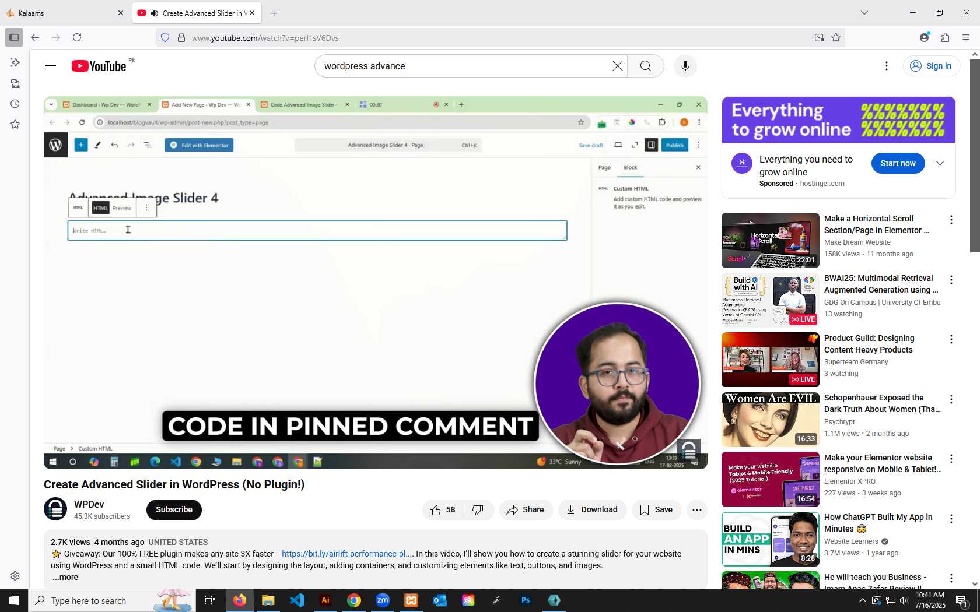The height and width of the screenshot is (612, 980).
Task: Click Sign in button
Action: (932, 66)
